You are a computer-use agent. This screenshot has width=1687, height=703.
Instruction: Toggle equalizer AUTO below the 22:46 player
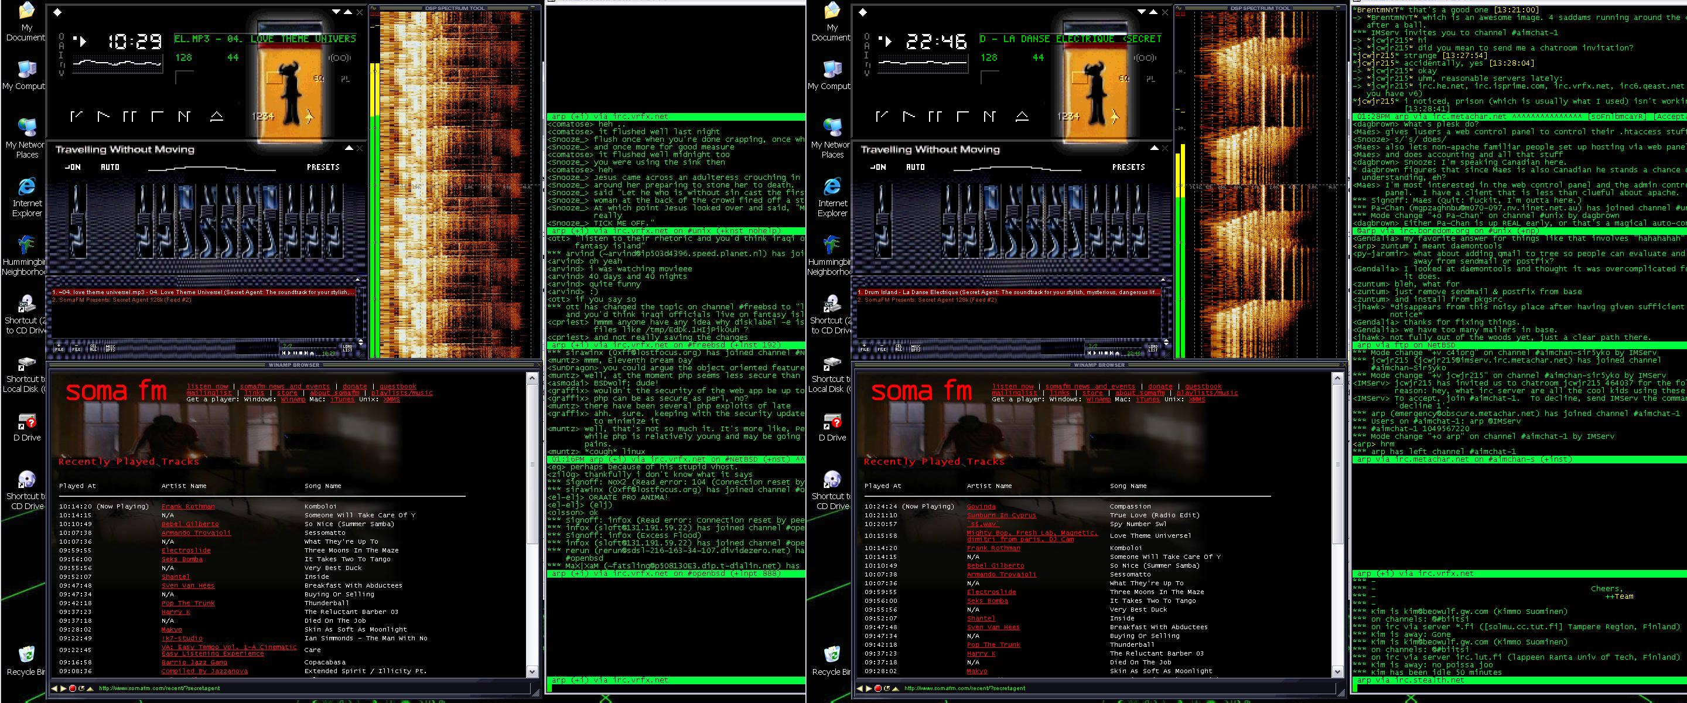point(915,167)
